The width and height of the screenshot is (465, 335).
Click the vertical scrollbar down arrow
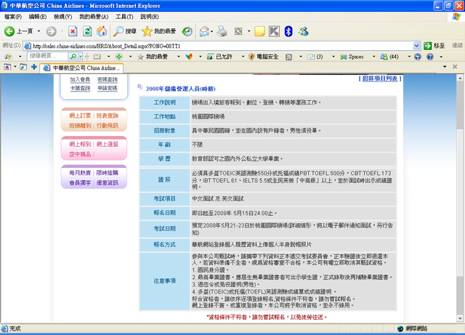coord(460,318)
